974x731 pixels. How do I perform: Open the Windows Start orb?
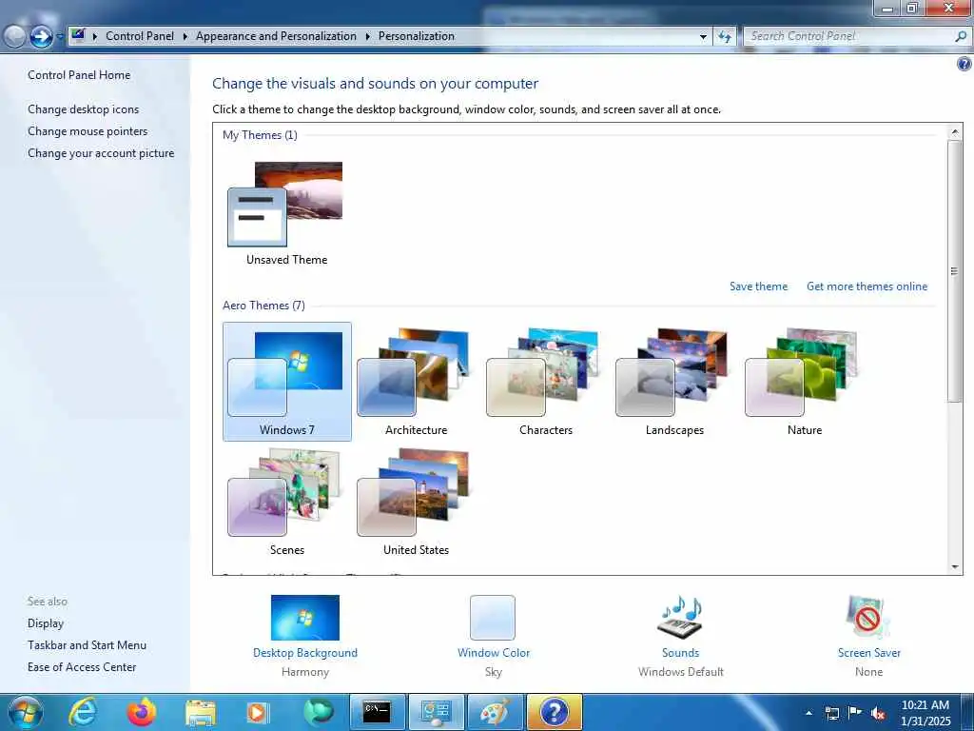click(x=26, y=712)
